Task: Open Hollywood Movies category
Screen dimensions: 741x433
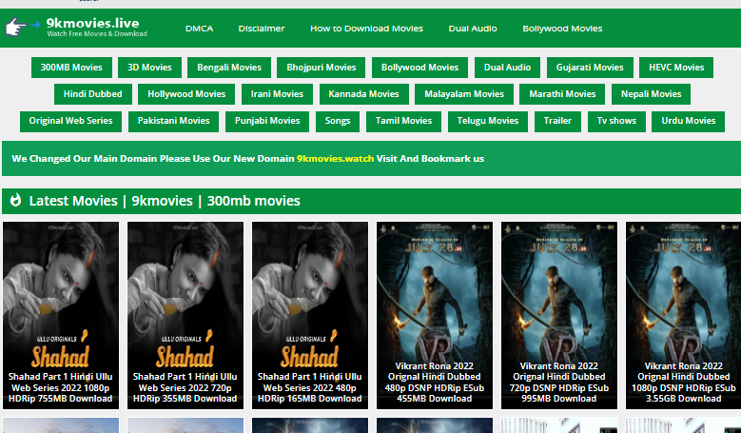Action: point(186,94)
